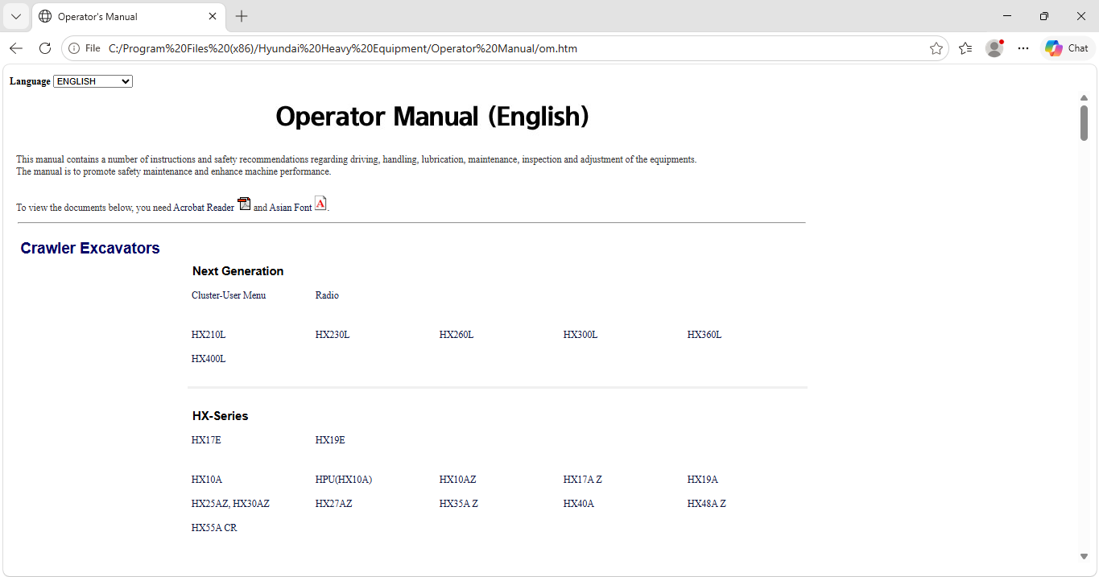Click the Next Generation section heading
This screenshot has width=1099, height=577.
238,271
